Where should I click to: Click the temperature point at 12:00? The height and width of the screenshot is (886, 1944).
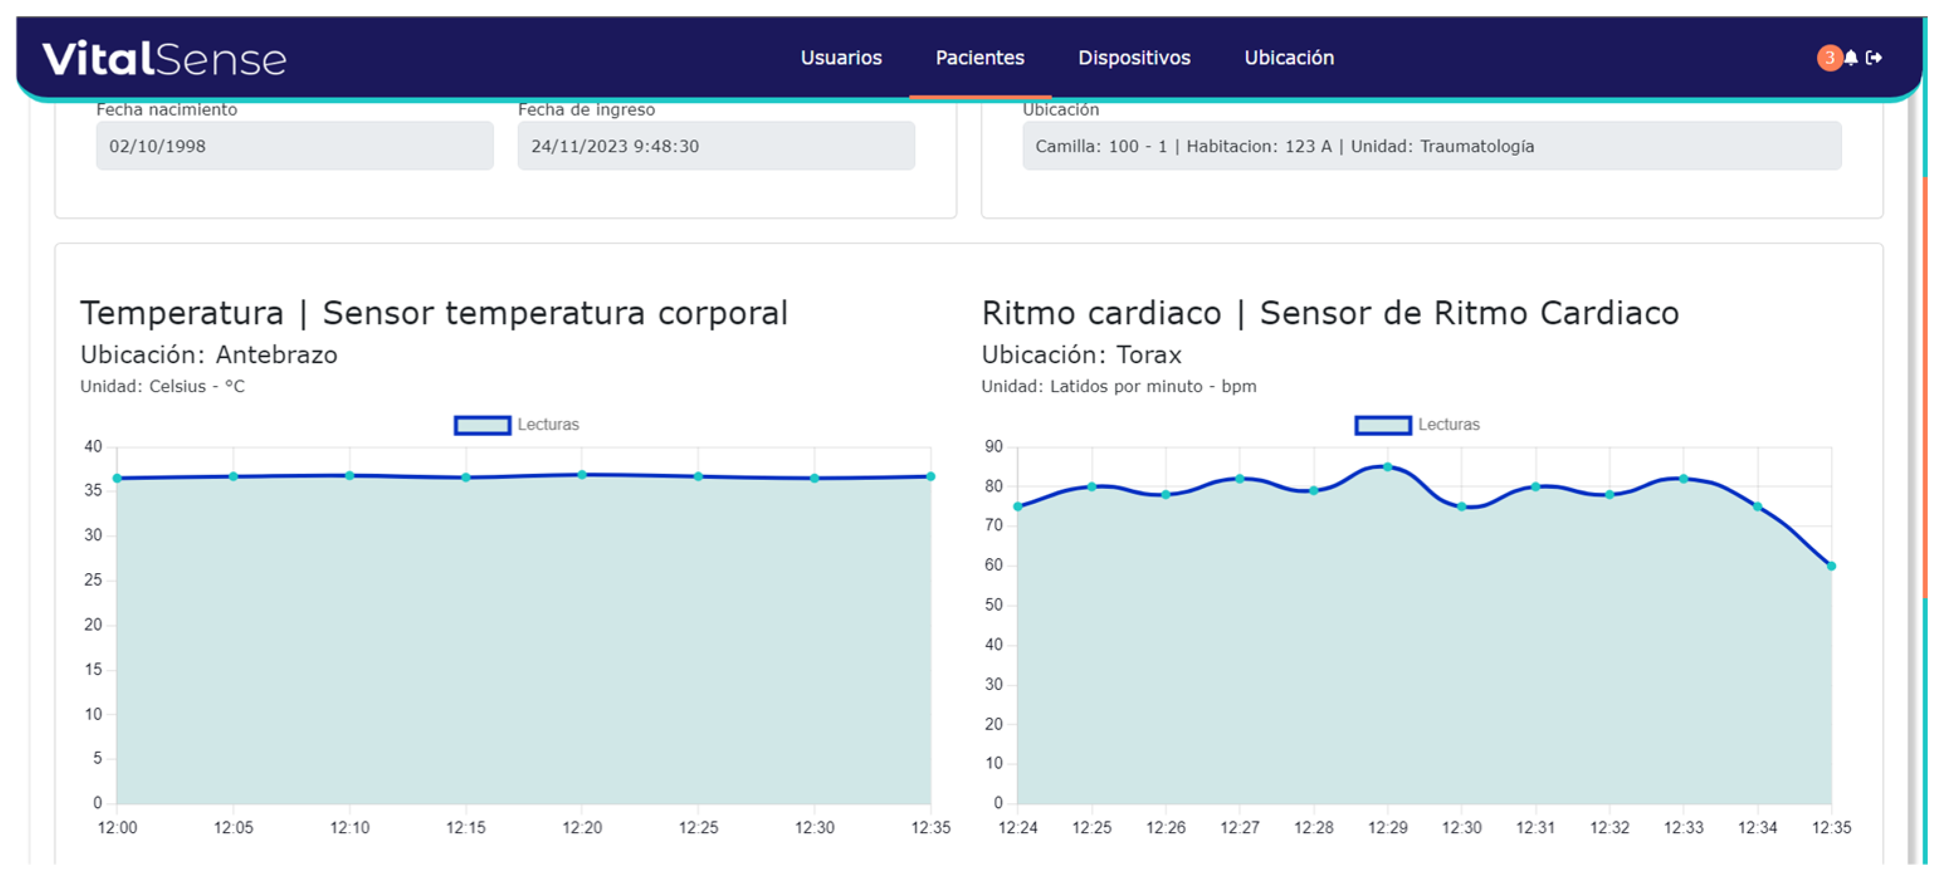117,478
